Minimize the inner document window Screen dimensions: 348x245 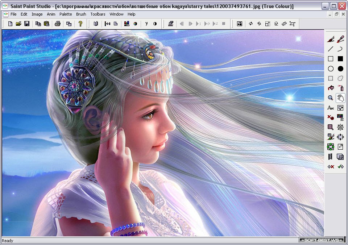(330, 14)
